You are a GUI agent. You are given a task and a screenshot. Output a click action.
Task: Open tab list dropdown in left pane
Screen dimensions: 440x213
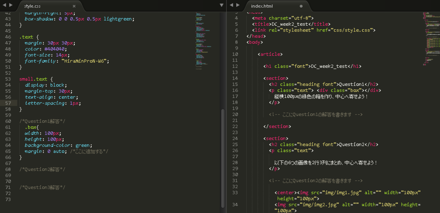(x=221, y=5)
